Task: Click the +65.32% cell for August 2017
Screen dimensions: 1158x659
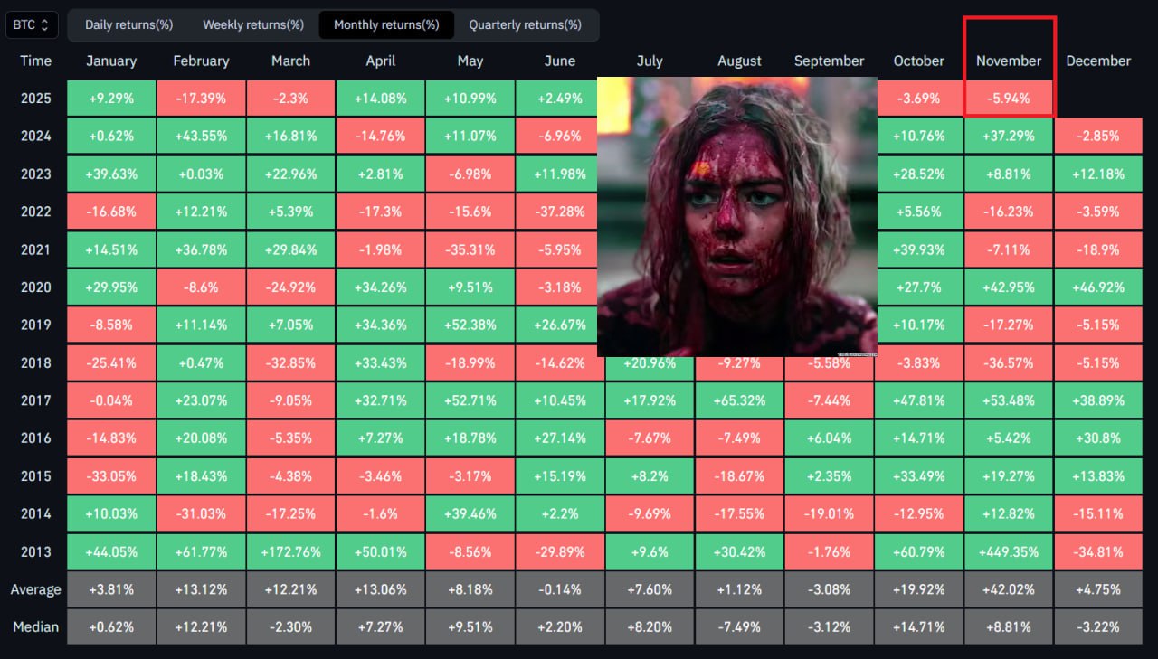Action: tap(739, 400)
